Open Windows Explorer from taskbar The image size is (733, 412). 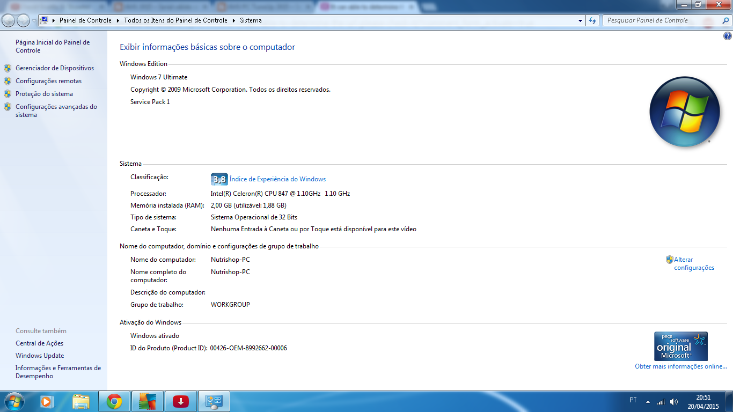[x=81, y=401]
